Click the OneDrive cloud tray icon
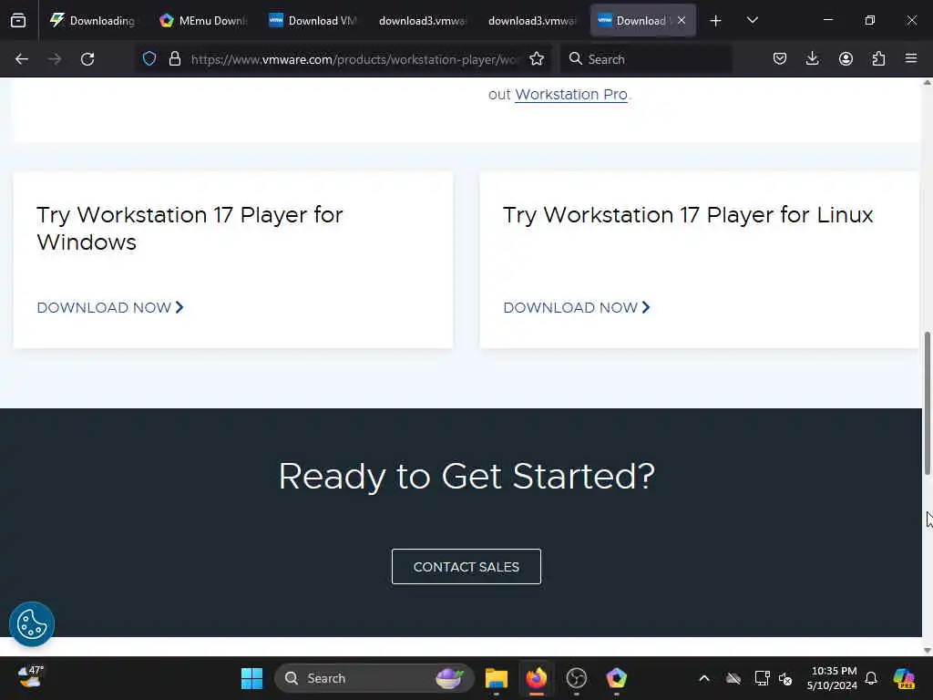Image resolution: width=933 pixels, height=700 pixels. [733, 678]
